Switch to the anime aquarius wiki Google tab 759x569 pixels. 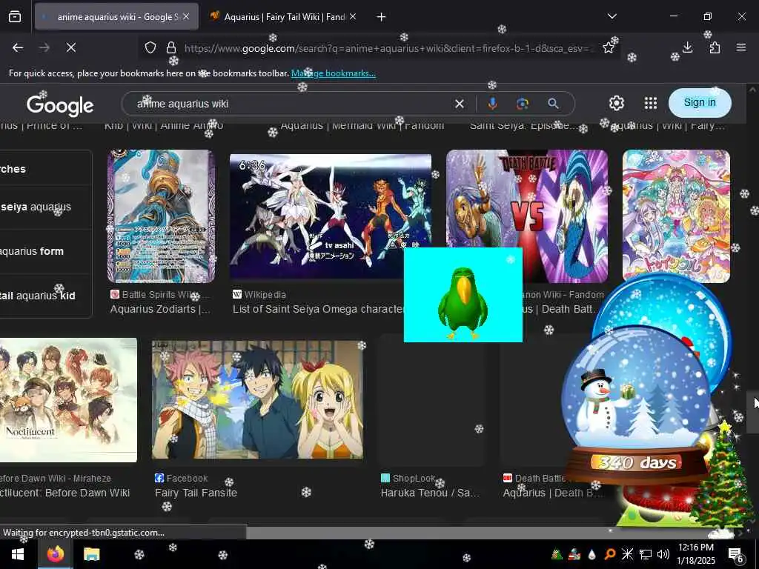(116, 17)
